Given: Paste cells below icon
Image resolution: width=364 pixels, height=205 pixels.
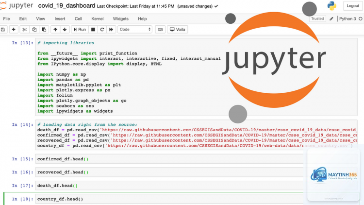Looking at the screenshot, I should pos(44,30).
